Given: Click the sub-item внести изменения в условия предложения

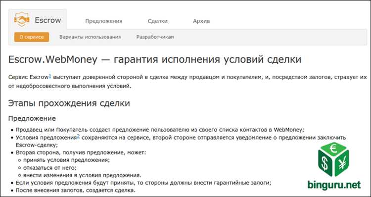Looking at the screenshot, I should pyautogui.click(x=82, y=175).
